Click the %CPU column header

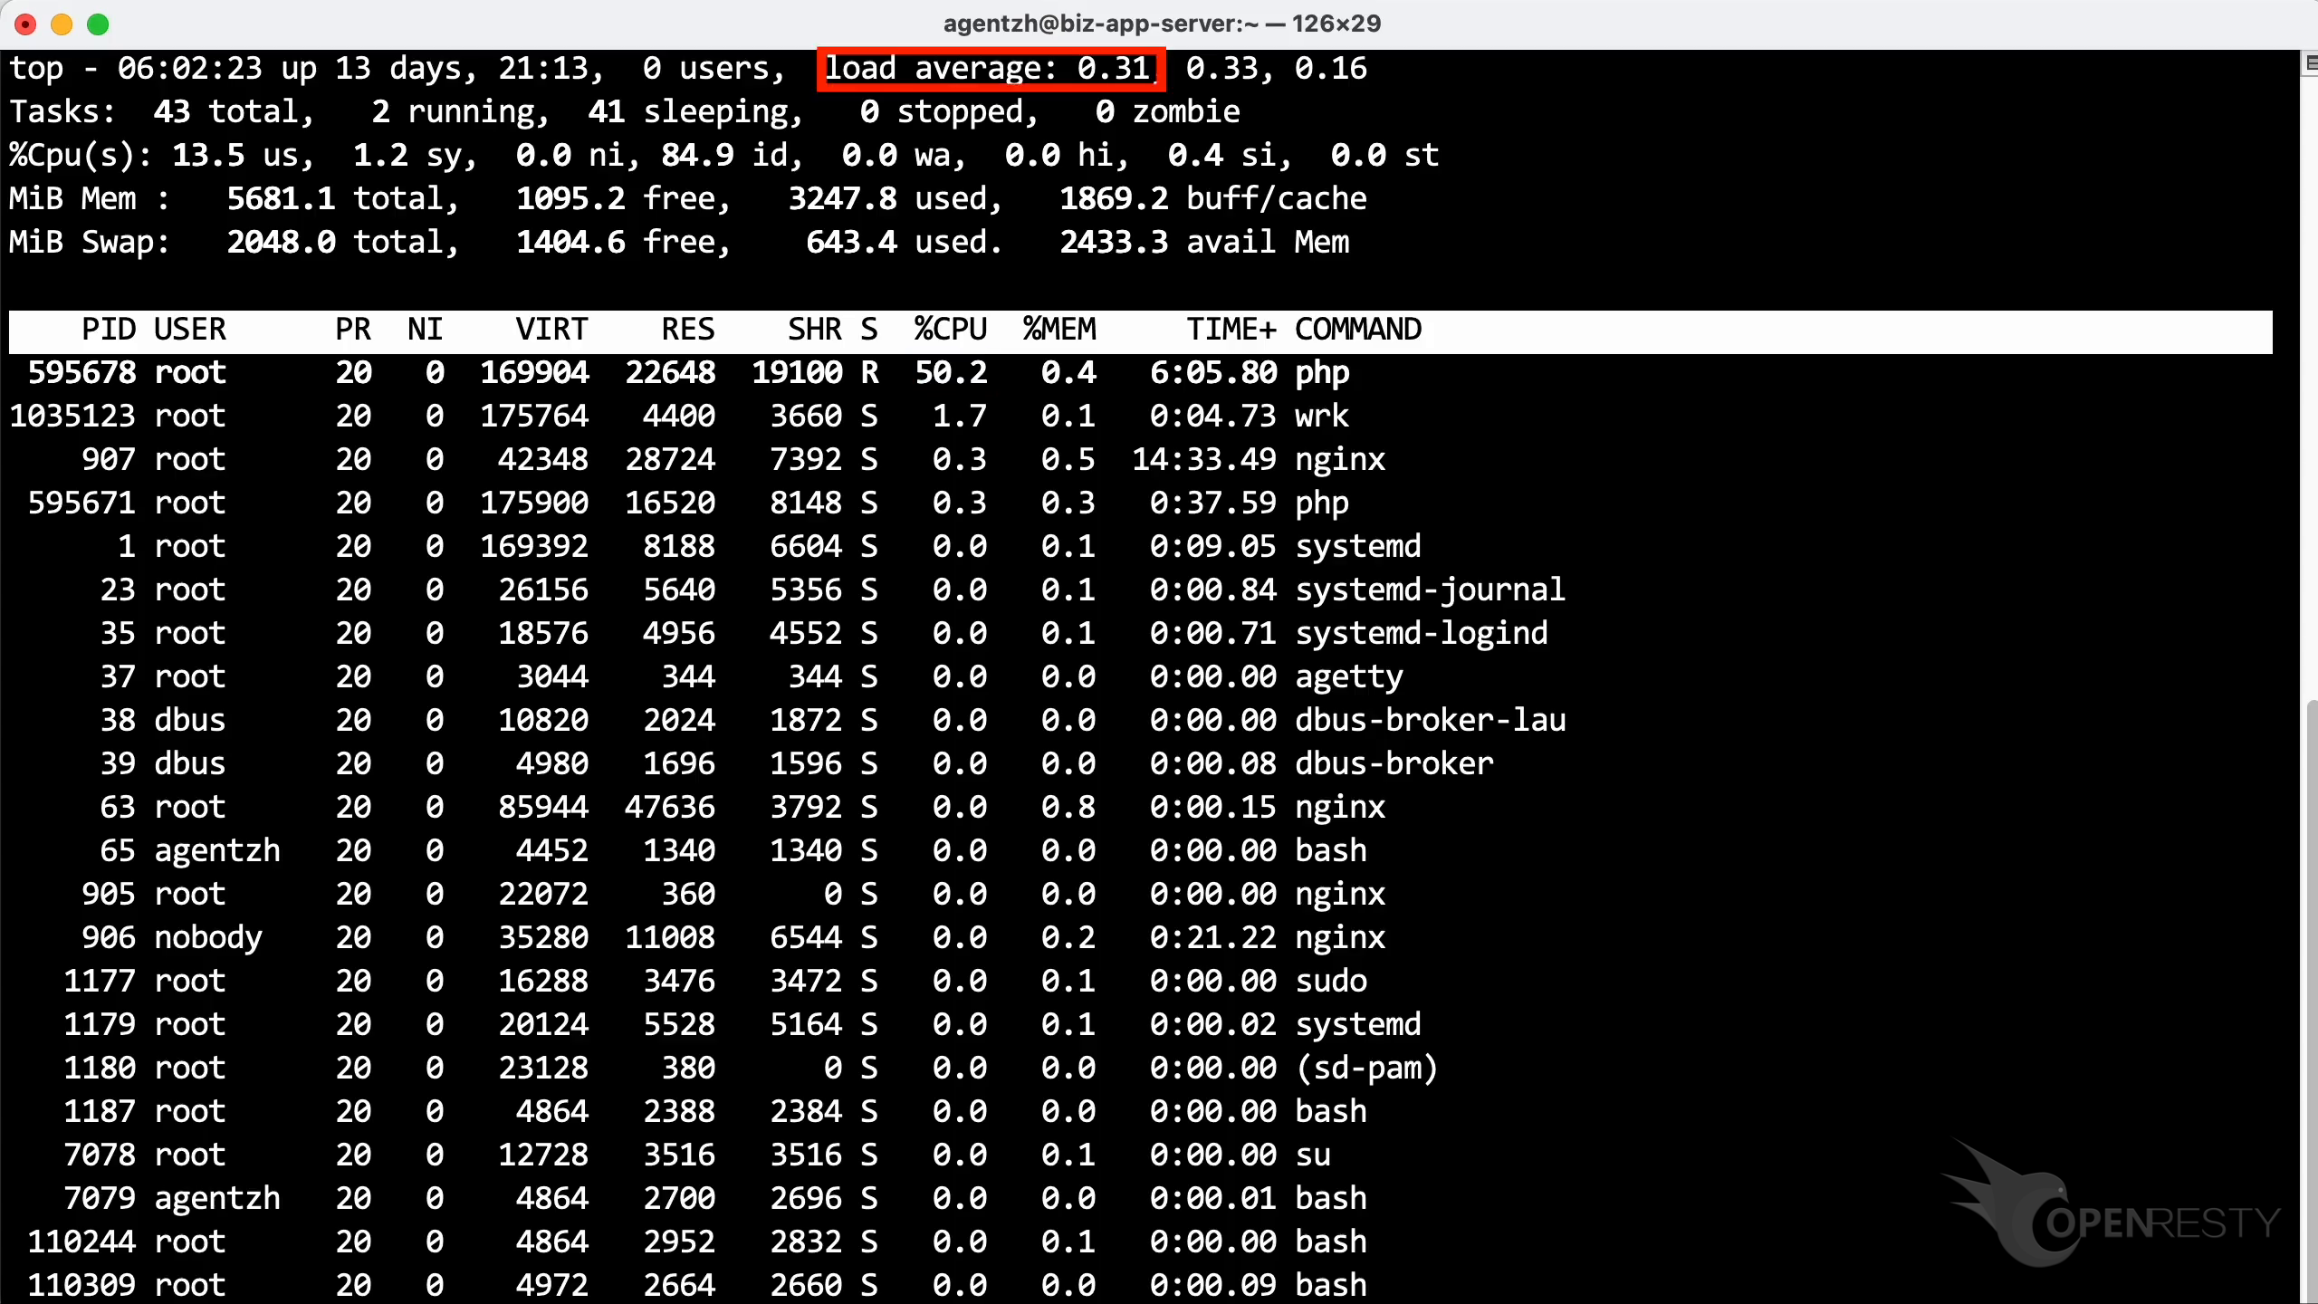(x=950, y=330)
